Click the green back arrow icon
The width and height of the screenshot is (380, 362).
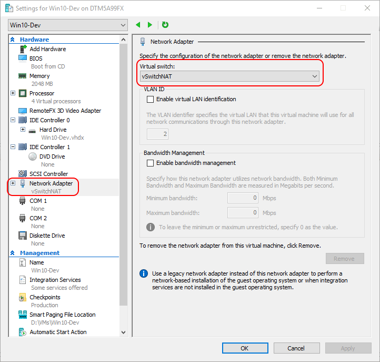pyautogui.click(x=138, y=25)
